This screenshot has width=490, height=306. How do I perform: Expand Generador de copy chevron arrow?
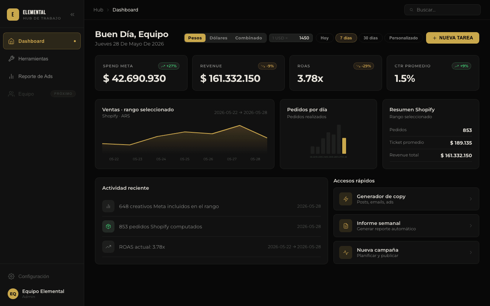(x=471, y=199)
